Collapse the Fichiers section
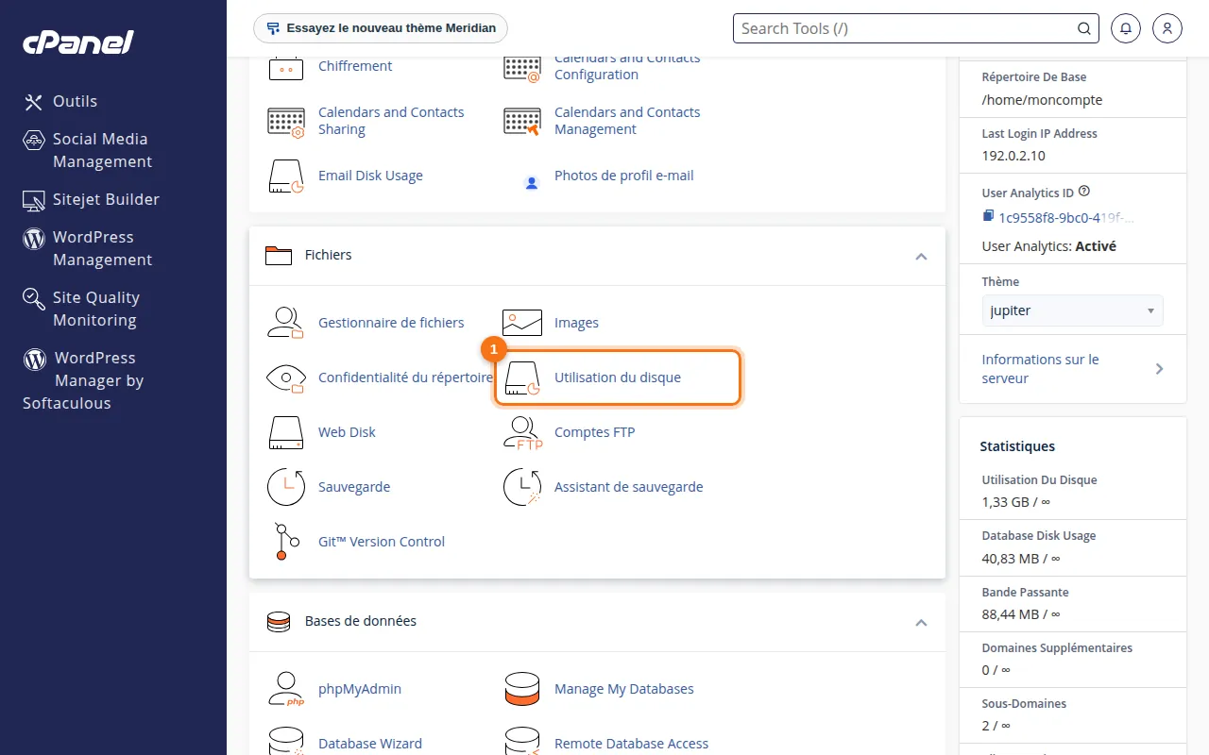This screenshot has width=1209, height=755. 922,257
